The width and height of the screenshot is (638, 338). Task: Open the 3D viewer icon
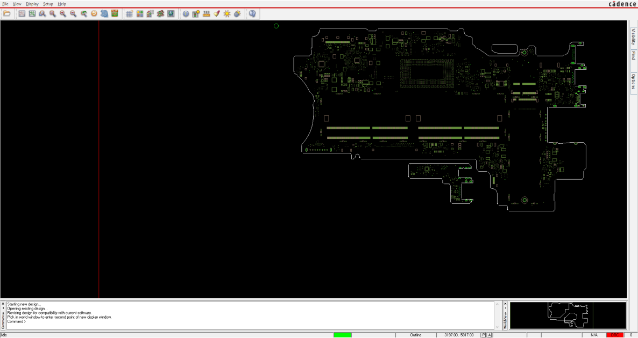click(104, 13)
